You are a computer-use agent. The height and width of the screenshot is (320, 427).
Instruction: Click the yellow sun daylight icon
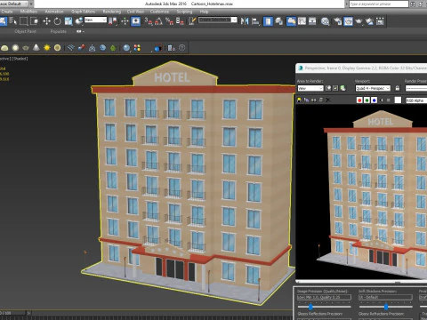click(x=47, y=48)
